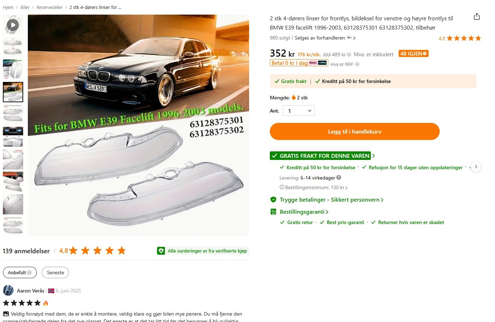Open the quantity 'Ant.' dropdown
Viewport: 495px width, 322px height.
pyautogui.click(x=299, y=111)
